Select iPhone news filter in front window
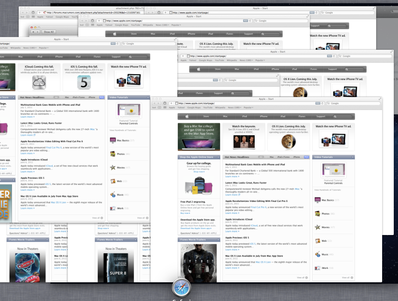 click(x=296, y=157)
